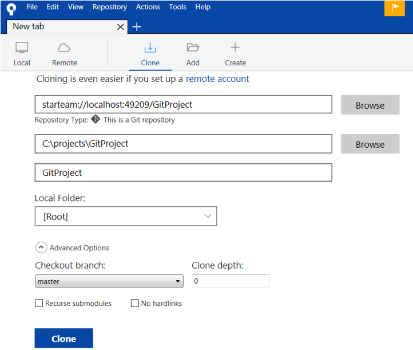Enable Recurse submodules checkbox
Screen dimensions: 413x350
39,303
